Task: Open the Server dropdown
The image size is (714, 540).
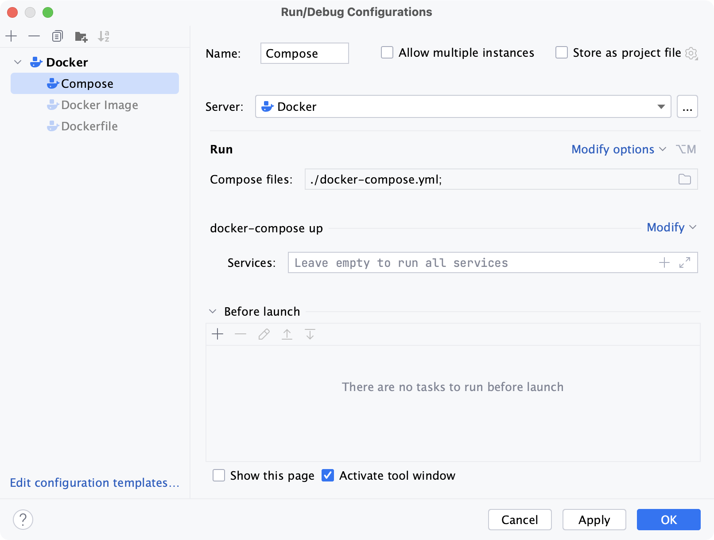Action: coord(660,106)
